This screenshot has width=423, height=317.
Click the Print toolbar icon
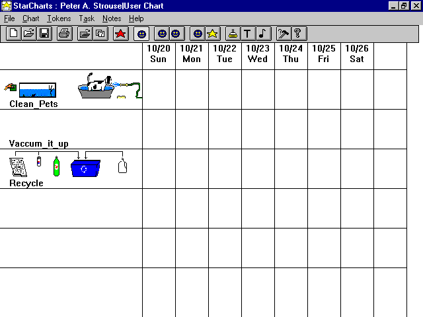click(64, 33)
